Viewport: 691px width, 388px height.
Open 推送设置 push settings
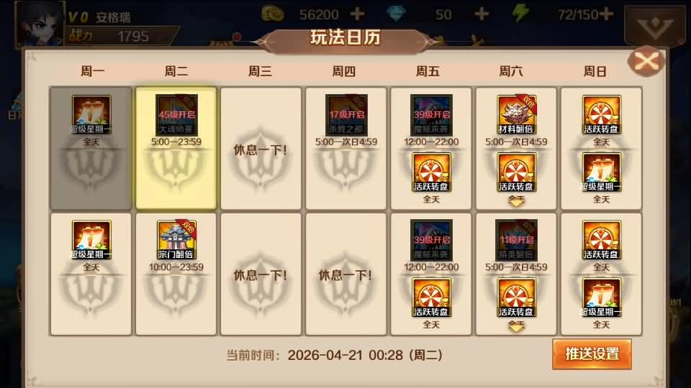[x=592, y=354]
